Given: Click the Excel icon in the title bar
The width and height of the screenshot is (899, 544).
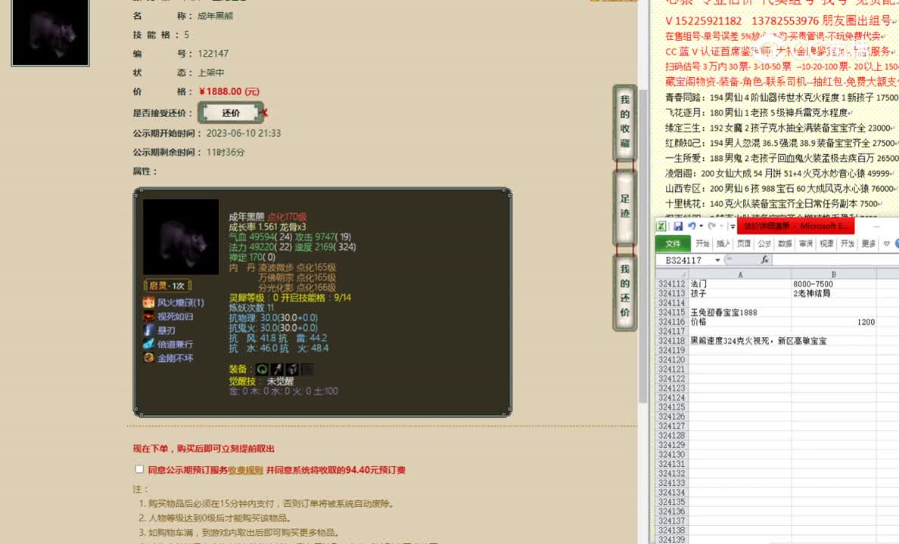Looking at the screenshot, I should click(x=661, y=226).
